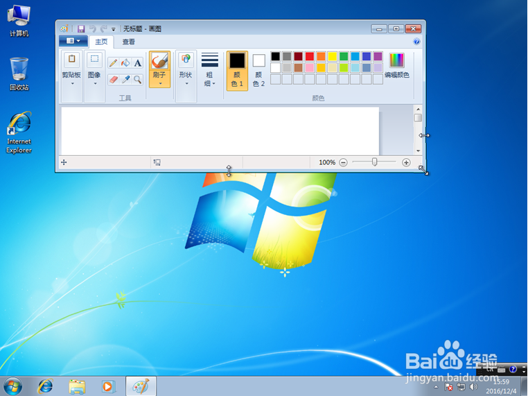
Task: Open the blue Paint file menu button
Action: (x=73, y=41)
